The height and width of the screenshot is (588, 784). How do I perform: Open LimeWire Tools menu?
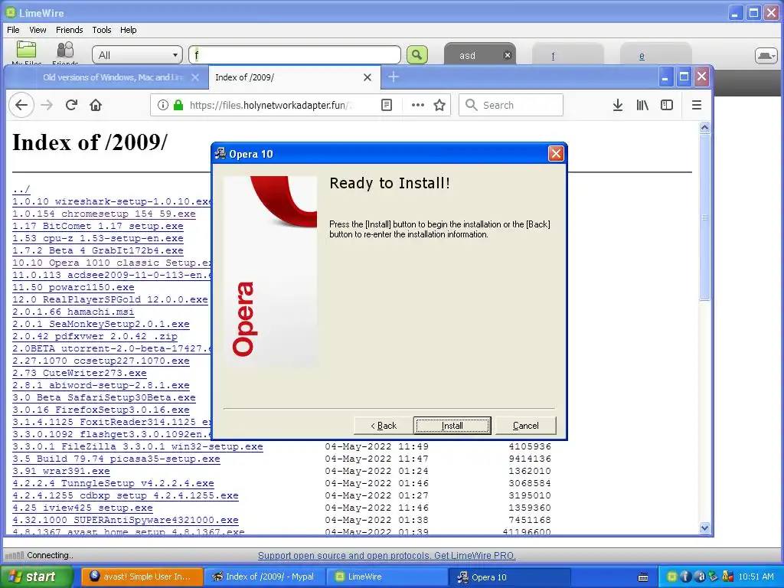coord(102,30)
